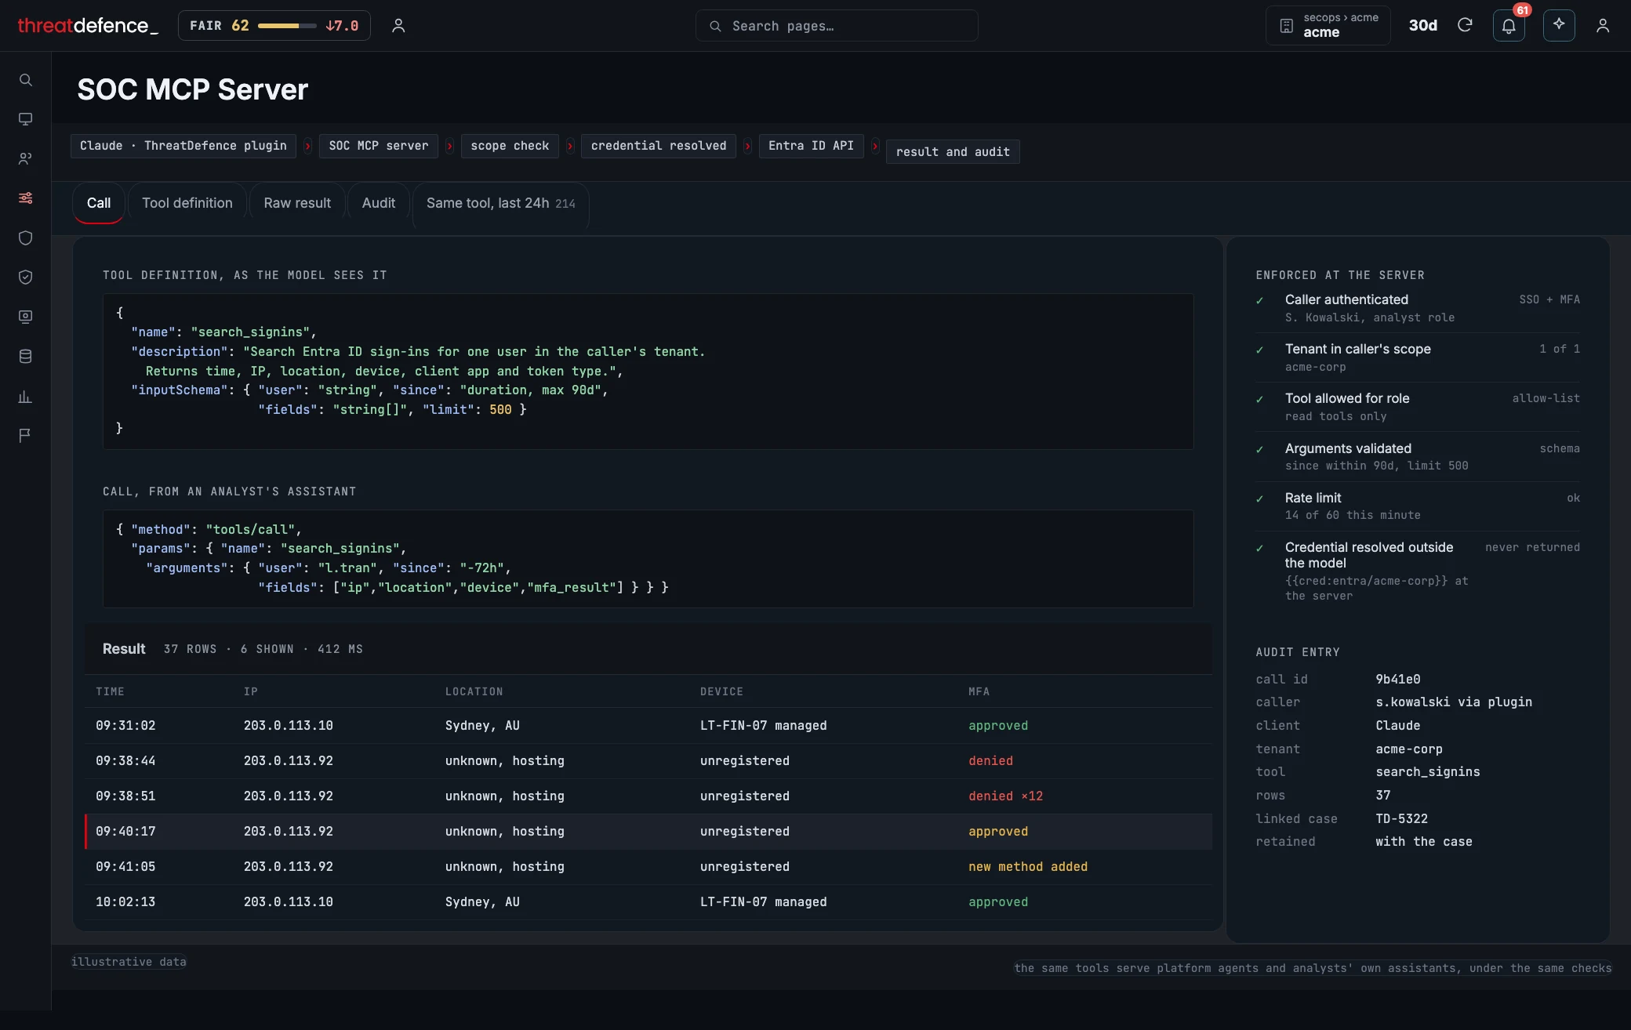Click call id 9b41e0
The width and height of the screenshot is (1631, 1030).
click(x=1397, y=679)
